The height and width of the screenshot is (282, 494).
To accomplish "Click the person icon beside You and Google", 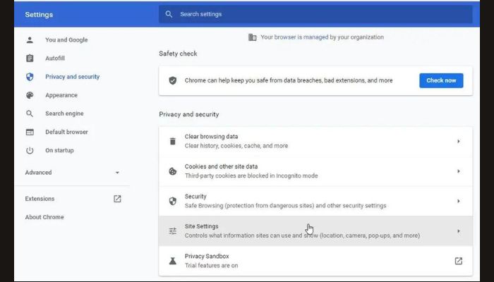I will point(30,40).
